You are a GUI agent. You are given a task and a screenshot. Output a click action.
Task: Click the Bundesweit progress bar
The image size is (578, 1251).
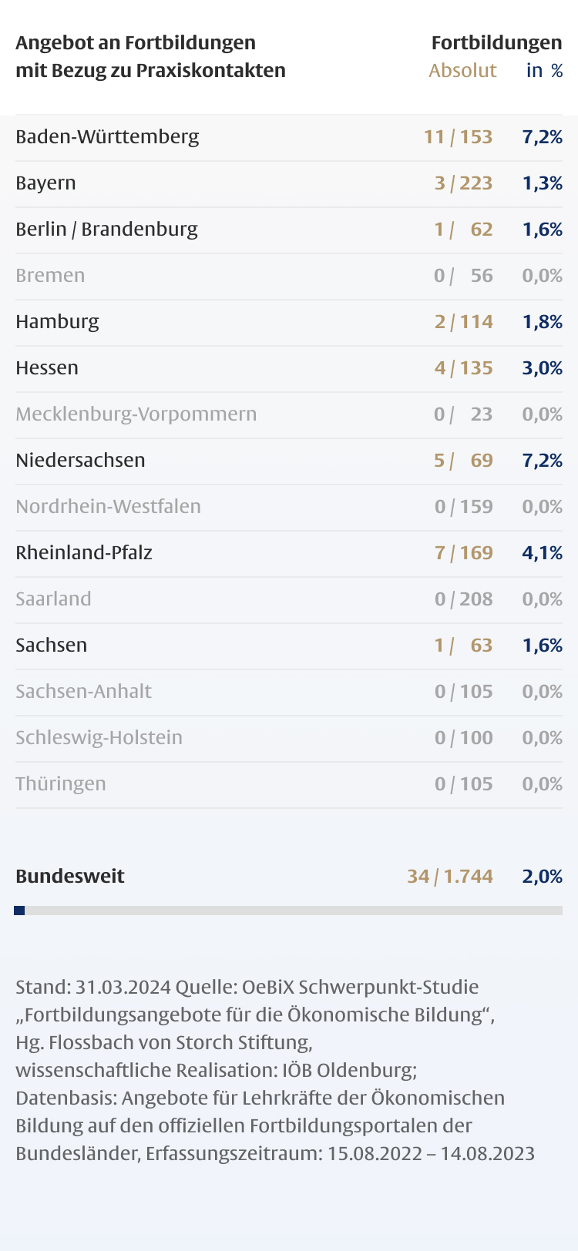(288, 911)
